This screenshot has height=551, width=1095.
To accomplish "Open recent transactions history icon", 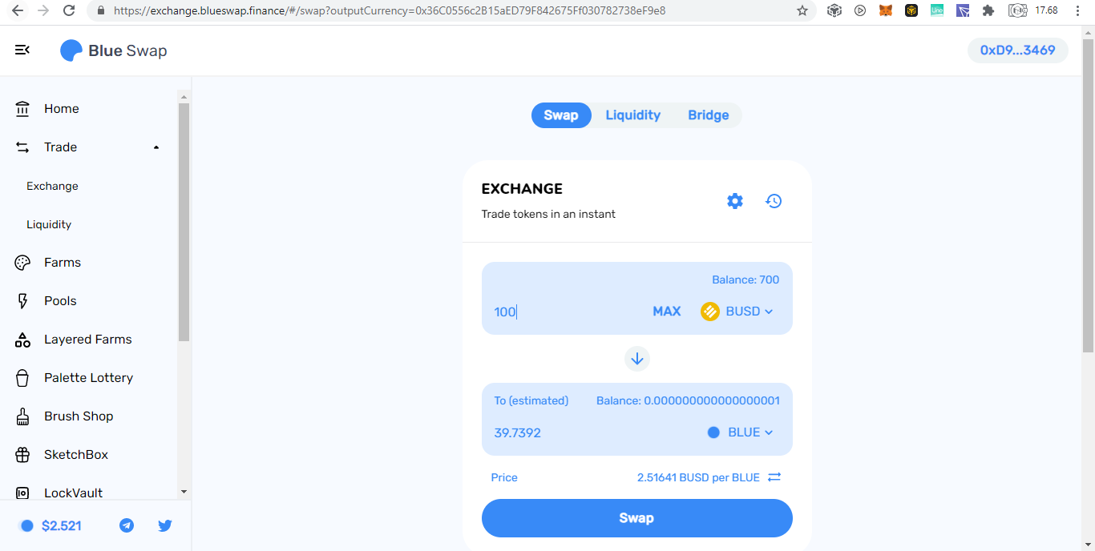I will point(774,201).
